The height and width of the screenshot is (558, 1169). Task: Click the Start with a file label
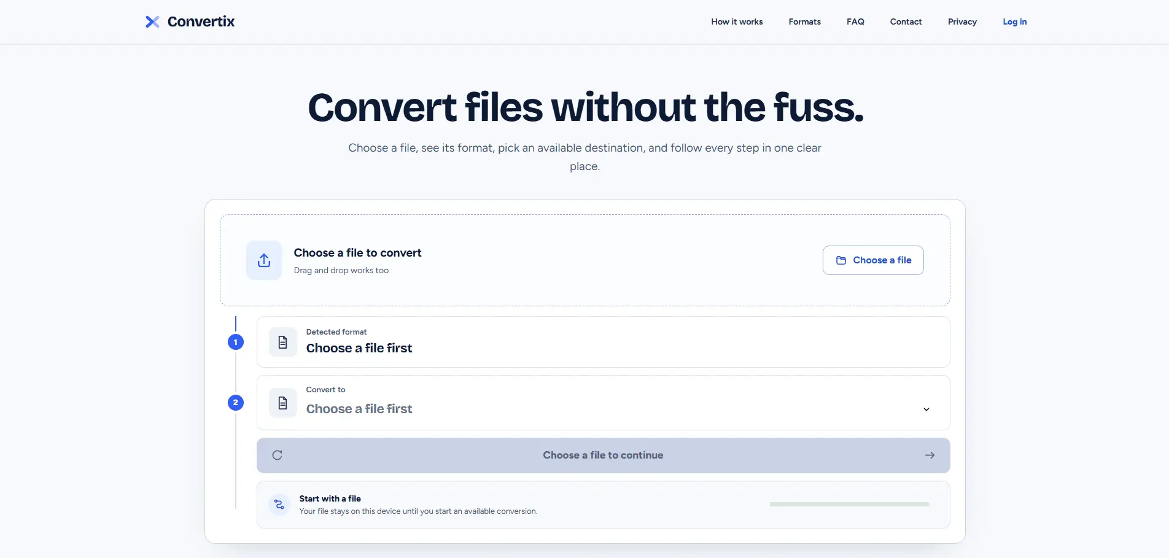coord(330,498)
